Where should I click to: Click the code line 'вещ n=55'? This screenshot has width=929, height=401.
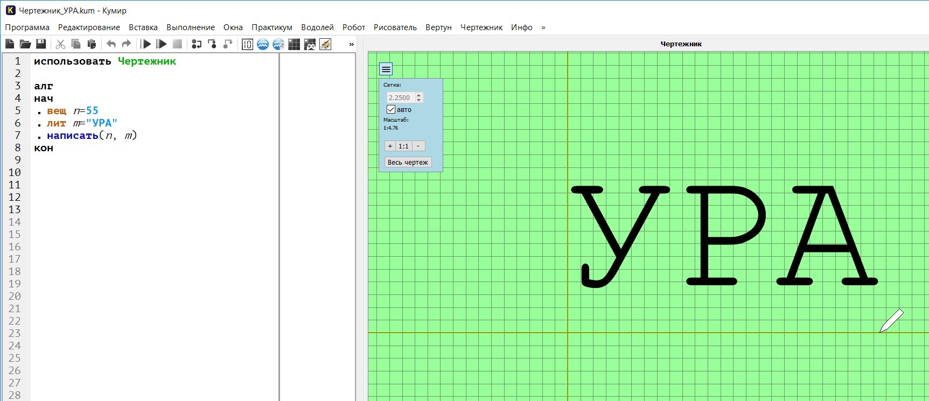click(x=72, y=111)
